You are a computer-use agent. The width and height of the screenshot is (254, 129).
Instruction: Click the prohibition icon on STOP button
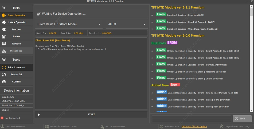tap(236, 119)
